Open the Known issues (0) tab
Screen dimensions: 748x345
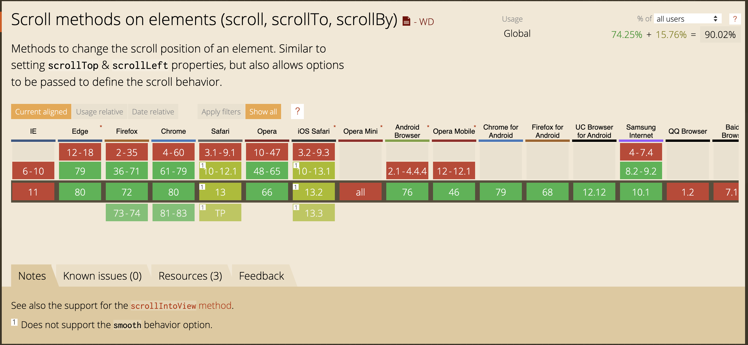coord(102,276)
